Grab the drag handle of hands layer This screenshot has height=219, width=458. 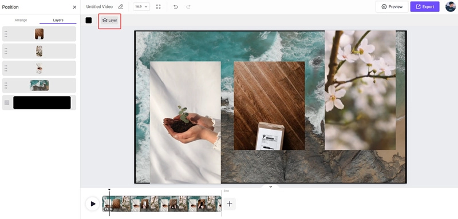pyautogui.click(x=6, y=69)
